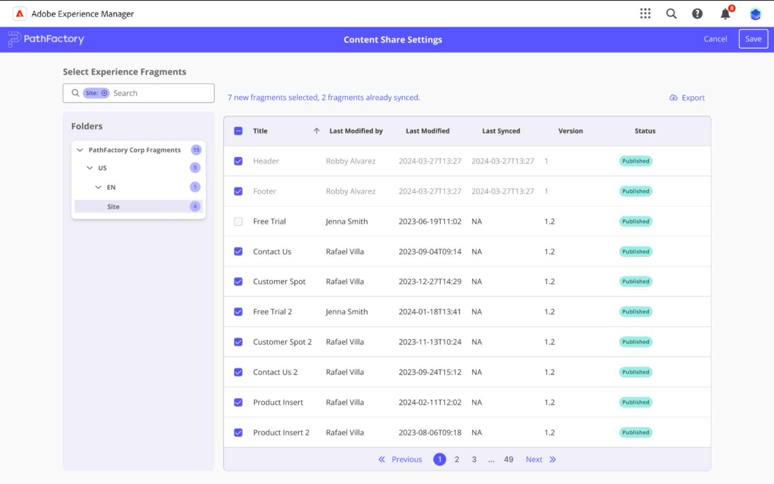Collapse the EN folder
The width and height of the screenshot is (774, 484).
point(99,187)
